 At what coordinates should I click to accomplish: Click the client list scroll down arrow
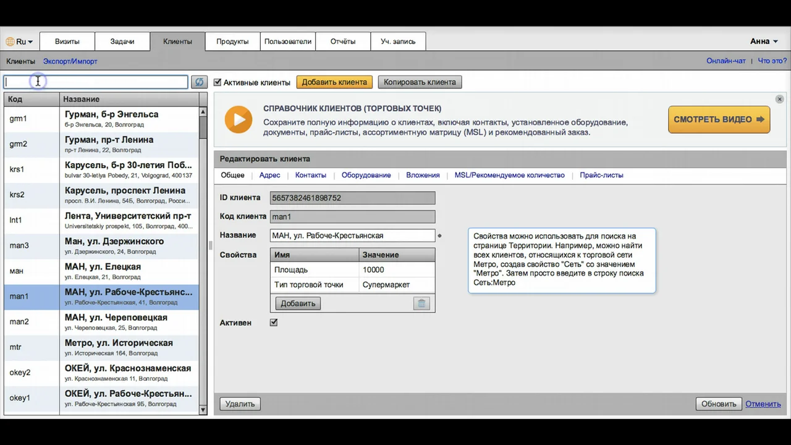pos(203,409)
